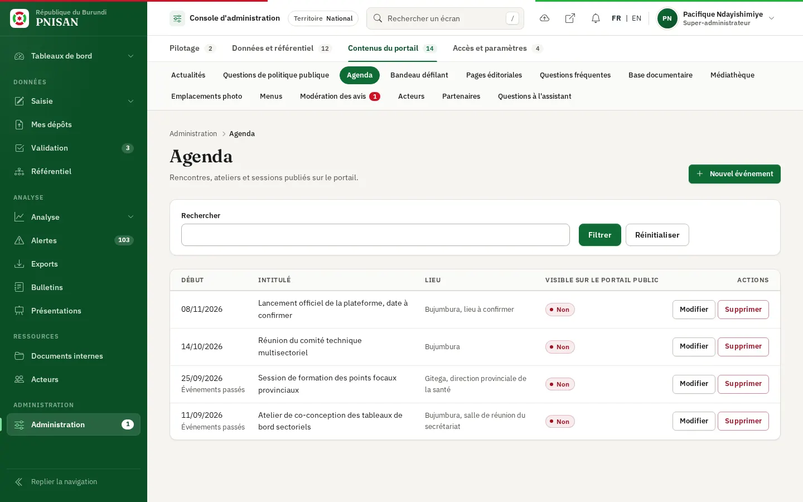Switch to Données et référentiel tab
The height and width of the screenshot is (502, 803).
coord(282,49)
